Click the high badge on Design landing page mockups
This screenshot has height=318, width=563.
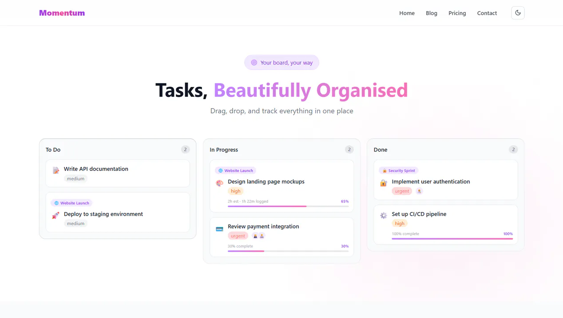tap(235, 191)
